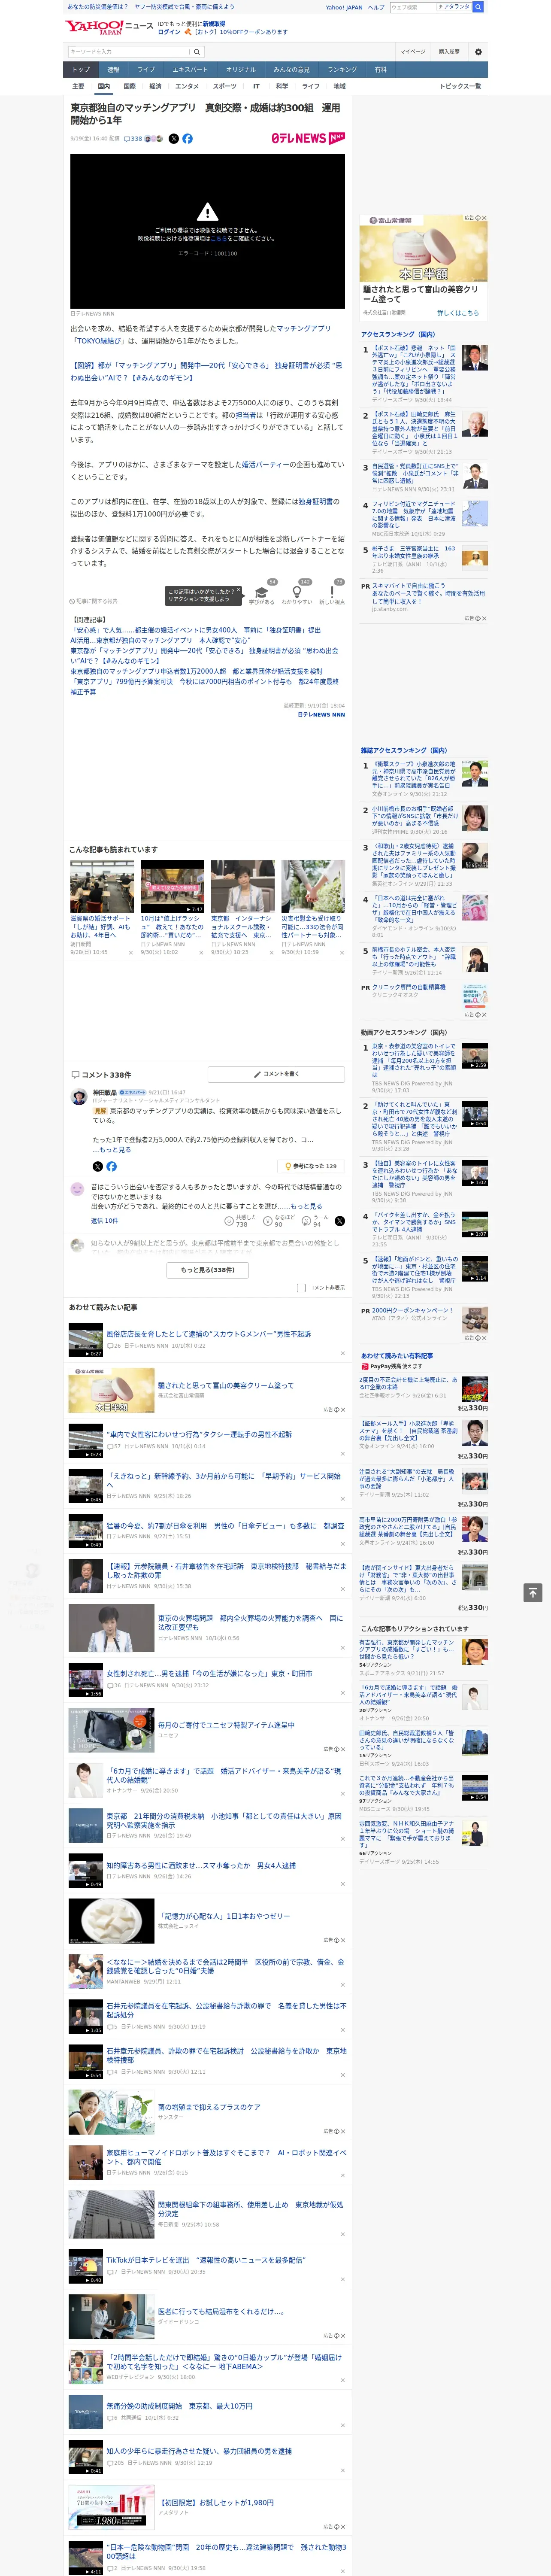The width and height of the screenshot is (551, 2576).
Task: Expand the 昔はこういう出会い comment with もっと見る
Action: 307,1206
